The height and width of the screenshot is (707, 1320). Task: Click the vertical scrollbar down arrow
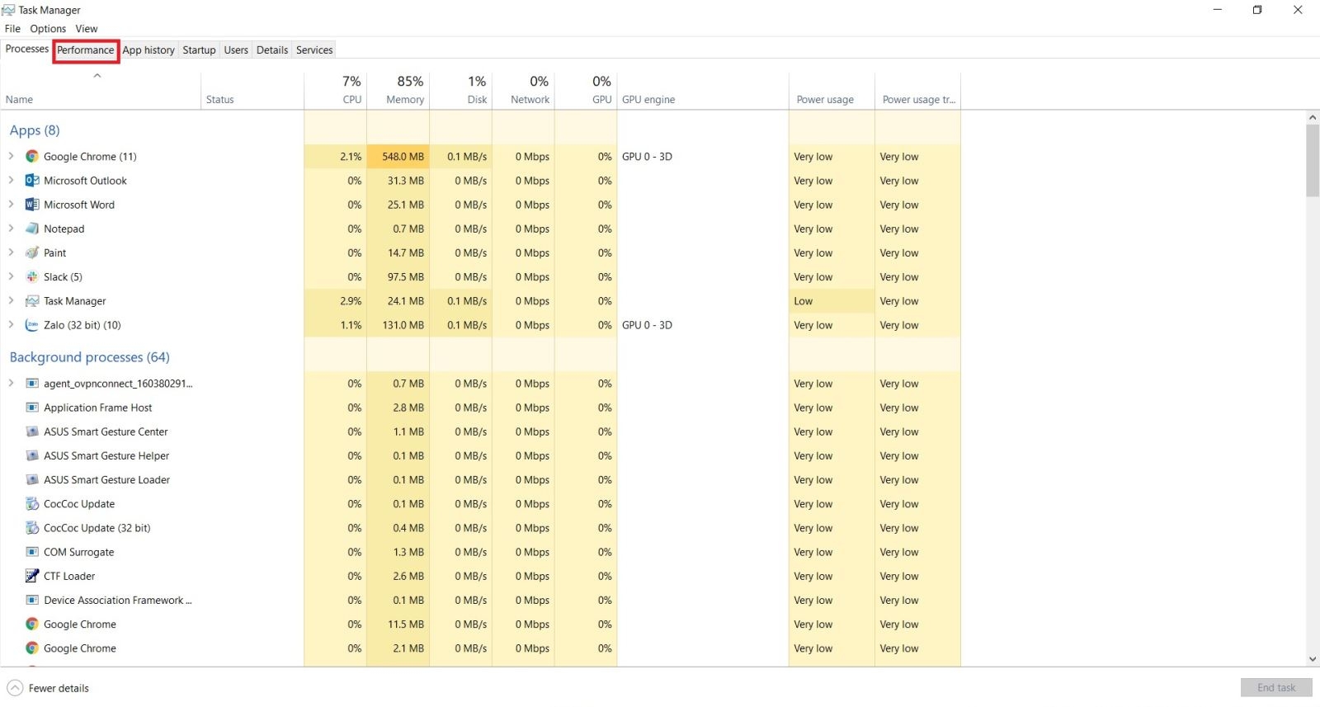1313,659
